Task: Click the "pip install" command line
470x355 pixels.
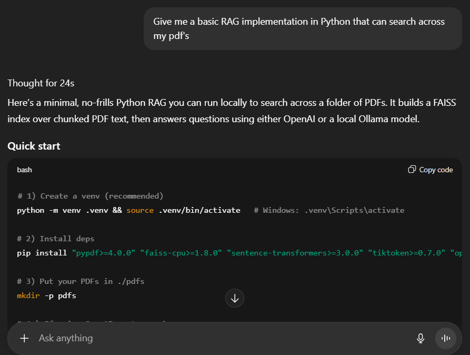Action: [x=42, y=252]
